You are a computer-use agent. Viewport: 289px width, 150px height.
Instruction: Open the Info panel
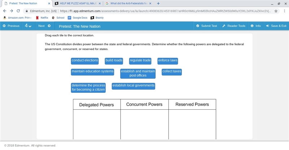[256, 26]
